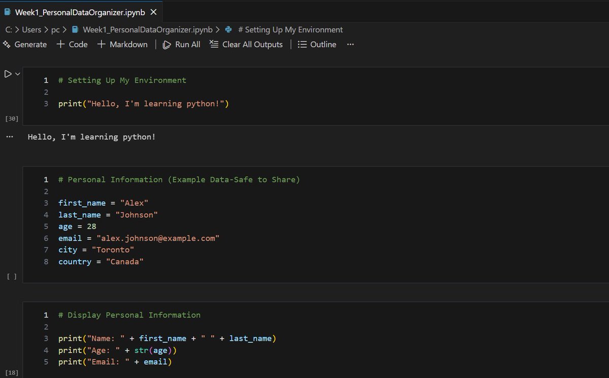Click the city = "Toronto" line
Image resolution: width=609 pixels, height=378 pixels.
point(96,249)
